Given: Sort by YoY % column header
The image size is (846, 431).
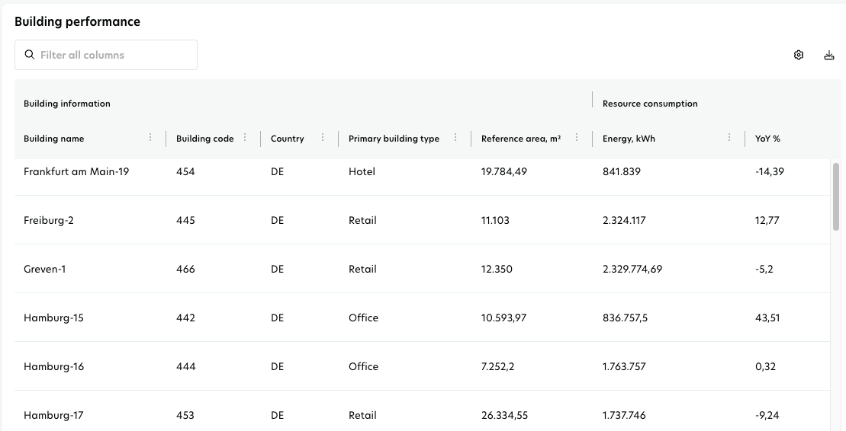Looking at the screenshot, I should (767, 139).
